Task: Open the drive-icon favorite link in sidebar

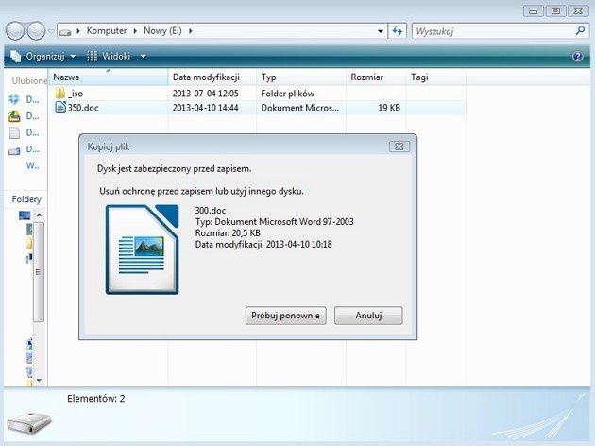Action: coord(24,149)
